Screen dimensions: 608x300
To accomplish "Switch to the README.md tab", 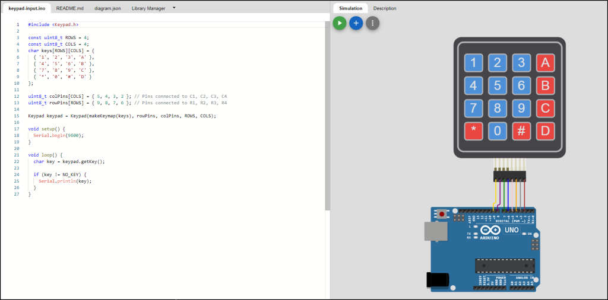I will [69, 8].
